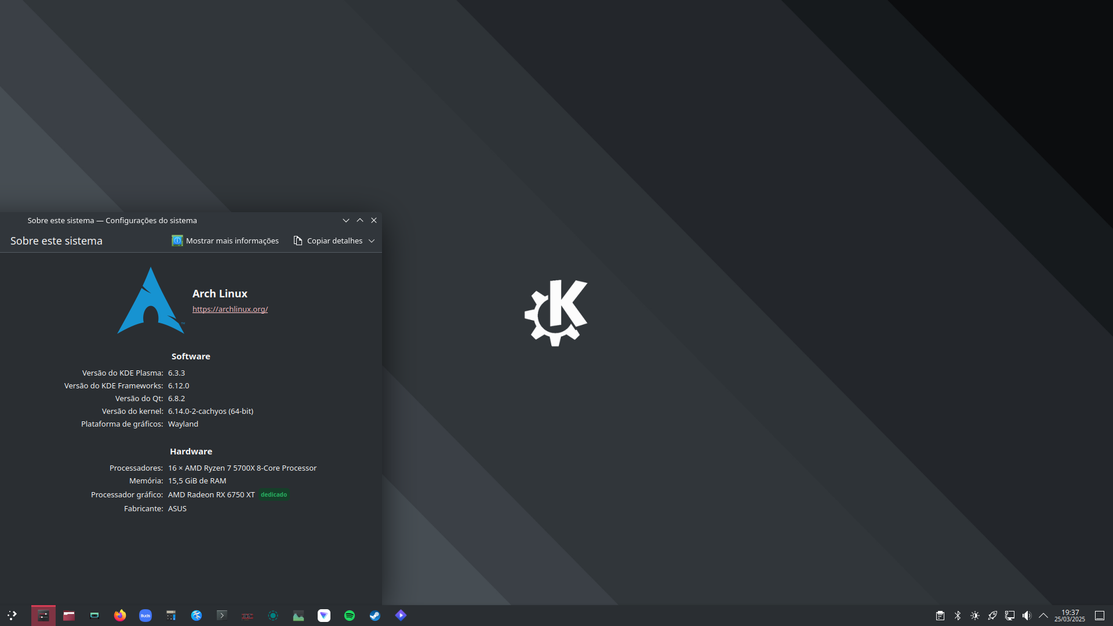
Task: Open the blue bird browser icon
Action: click(197, 616)
